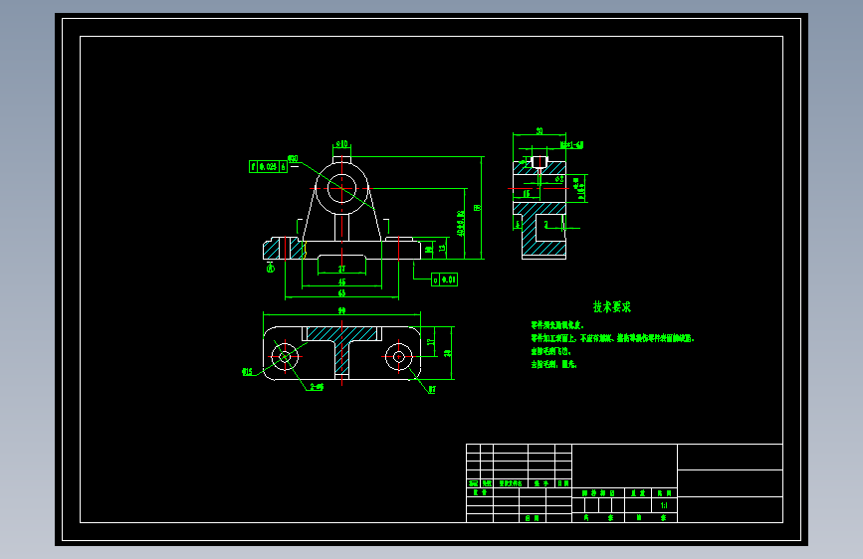Select the 7 dimension inside the section slot
863x559 pixels.
coord(546,224)
